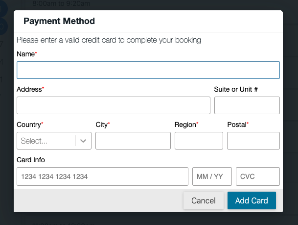
Task: Select the Region input box
Action: 198,141
